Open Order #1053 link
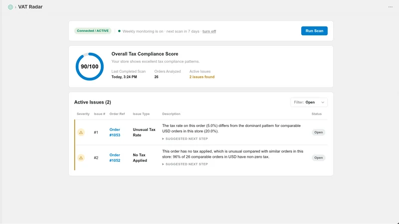Screen dimensions: 399x224 point(115,132)
